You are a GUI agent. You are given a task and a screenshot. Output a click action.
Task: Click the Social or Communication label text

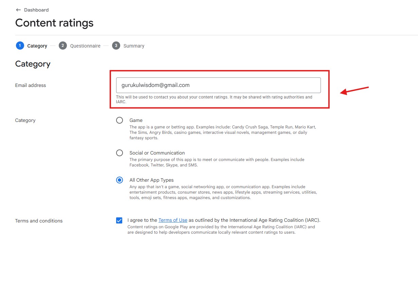pos(157,153)
